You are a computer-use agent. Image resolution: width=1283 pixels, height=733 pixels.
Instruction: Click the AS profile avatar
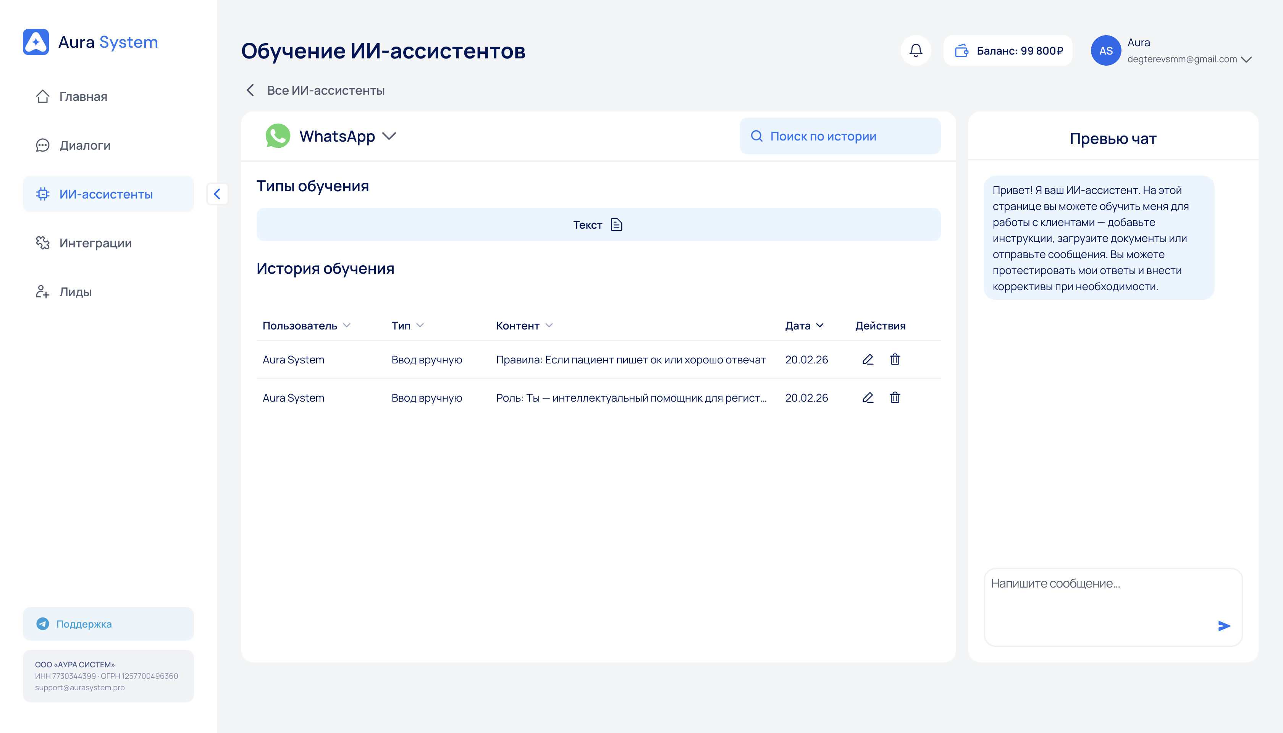[1105, 50]
